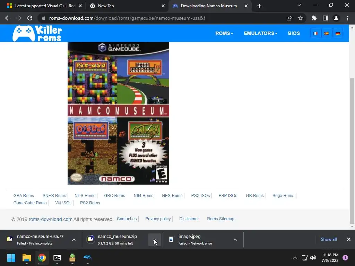Click the Killer Roms logo
The width and height of the screenshot is (355, 266).
[37, 33]
